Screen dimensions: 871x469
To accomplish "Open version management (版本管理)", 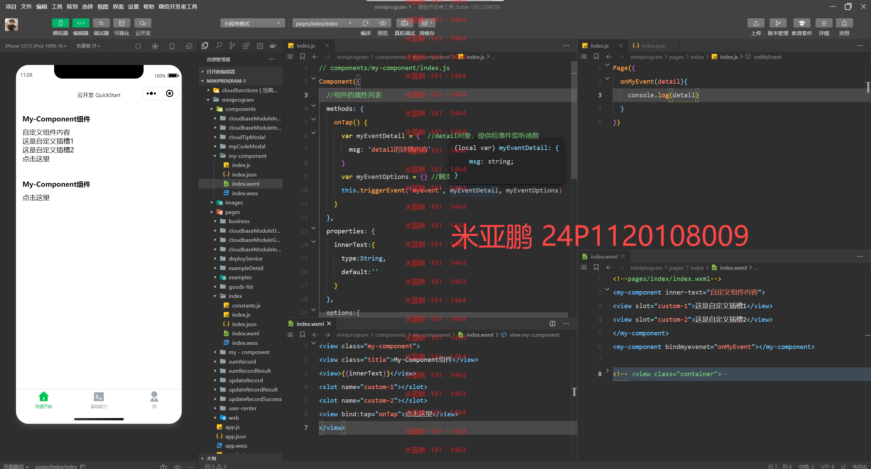I will pos(778,23).
